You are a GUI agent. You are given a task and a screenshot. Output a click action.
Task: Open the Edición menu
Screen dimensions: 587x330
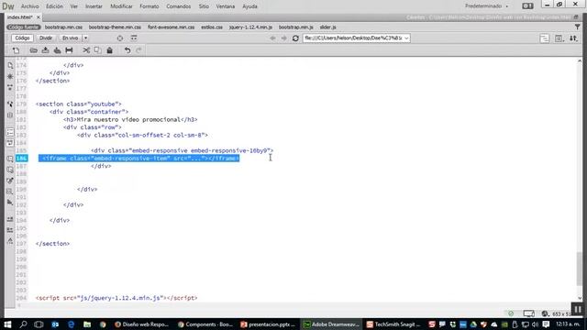coord(54,6)
